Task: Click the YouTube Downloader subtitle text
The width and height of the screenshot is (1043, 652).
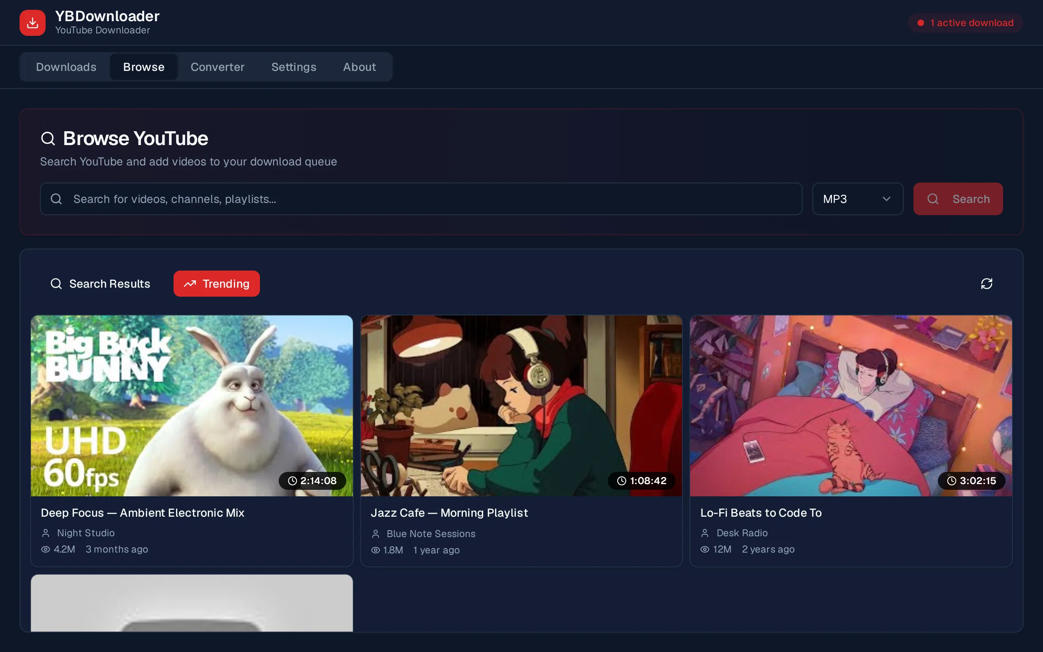Action: (103, 30)
